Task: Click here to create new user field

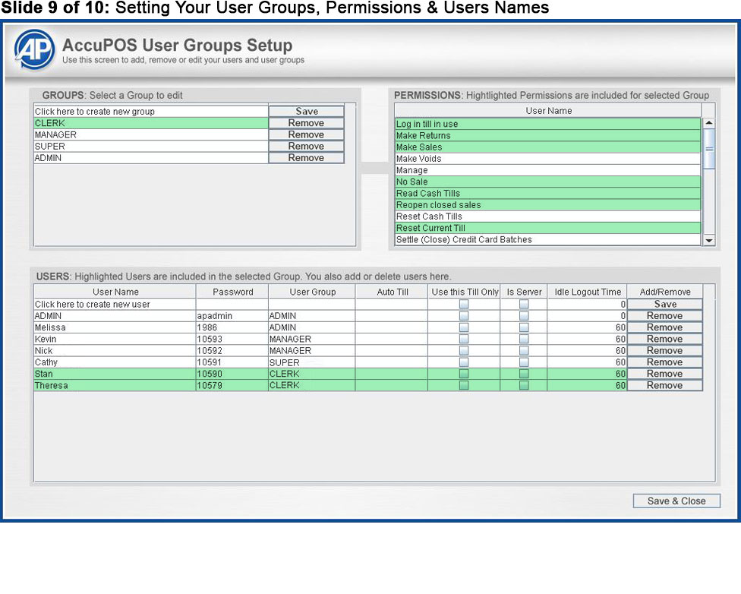Action: click(115, 304)
